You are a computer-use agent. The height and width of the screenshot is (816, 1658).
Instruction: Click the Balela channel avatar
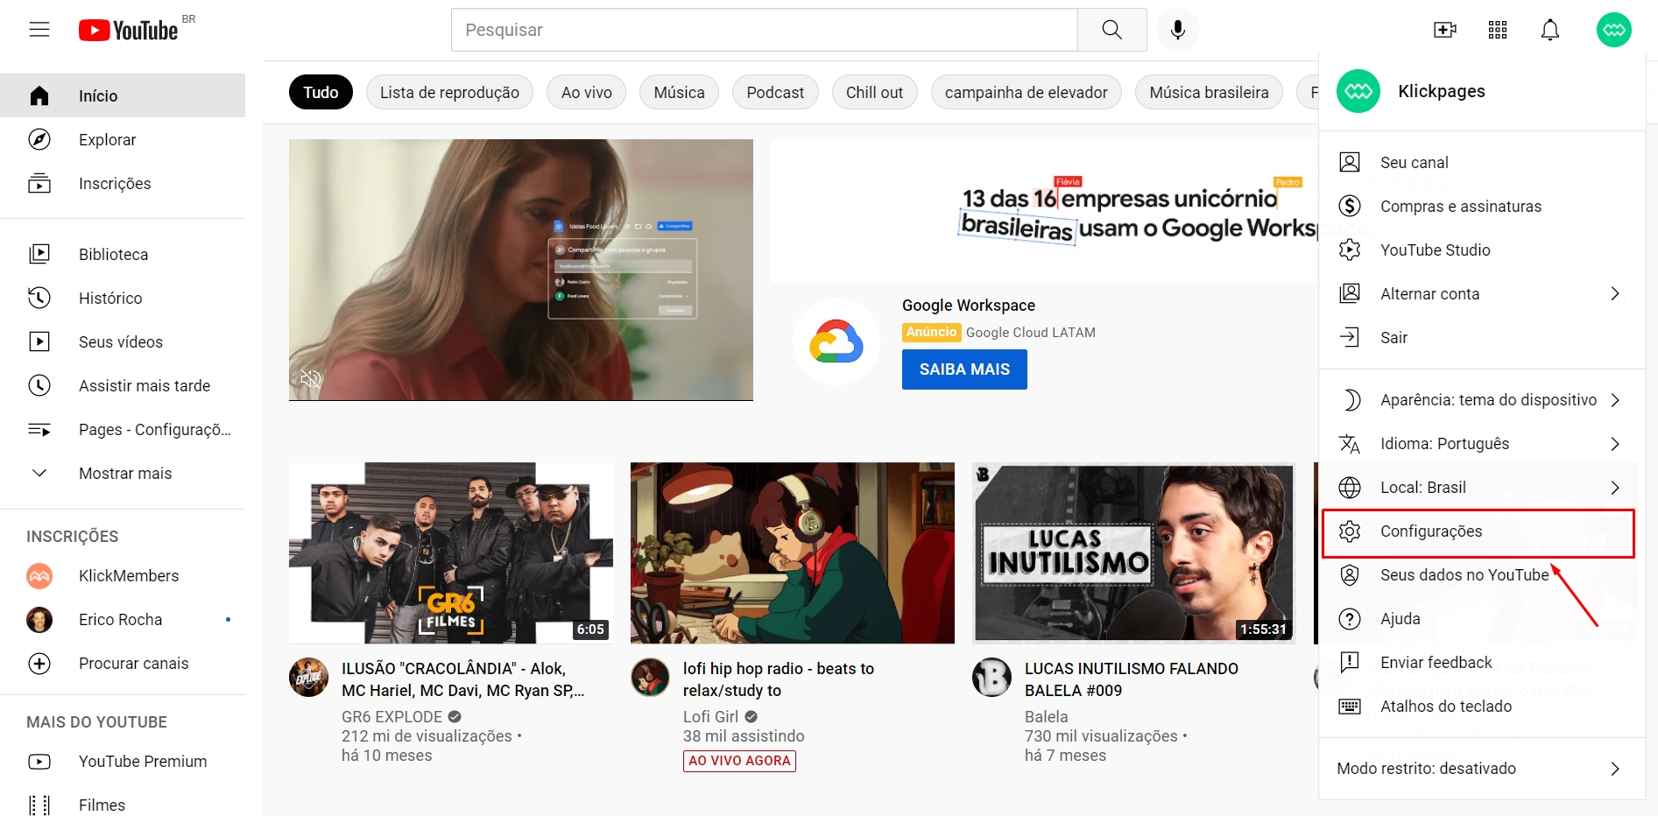tap(991, 677)
